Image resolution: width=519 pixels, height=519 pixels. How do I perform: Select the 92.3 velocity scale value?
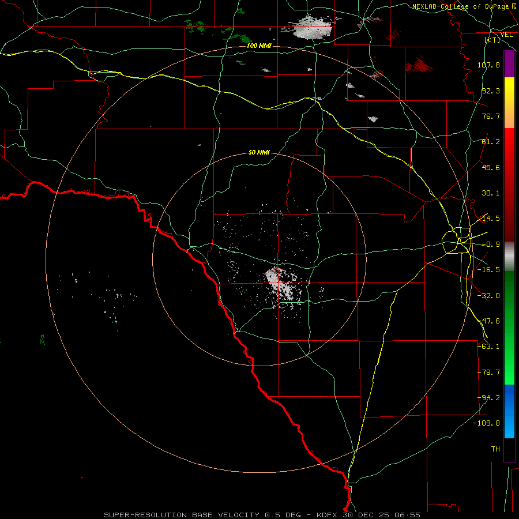491,91
